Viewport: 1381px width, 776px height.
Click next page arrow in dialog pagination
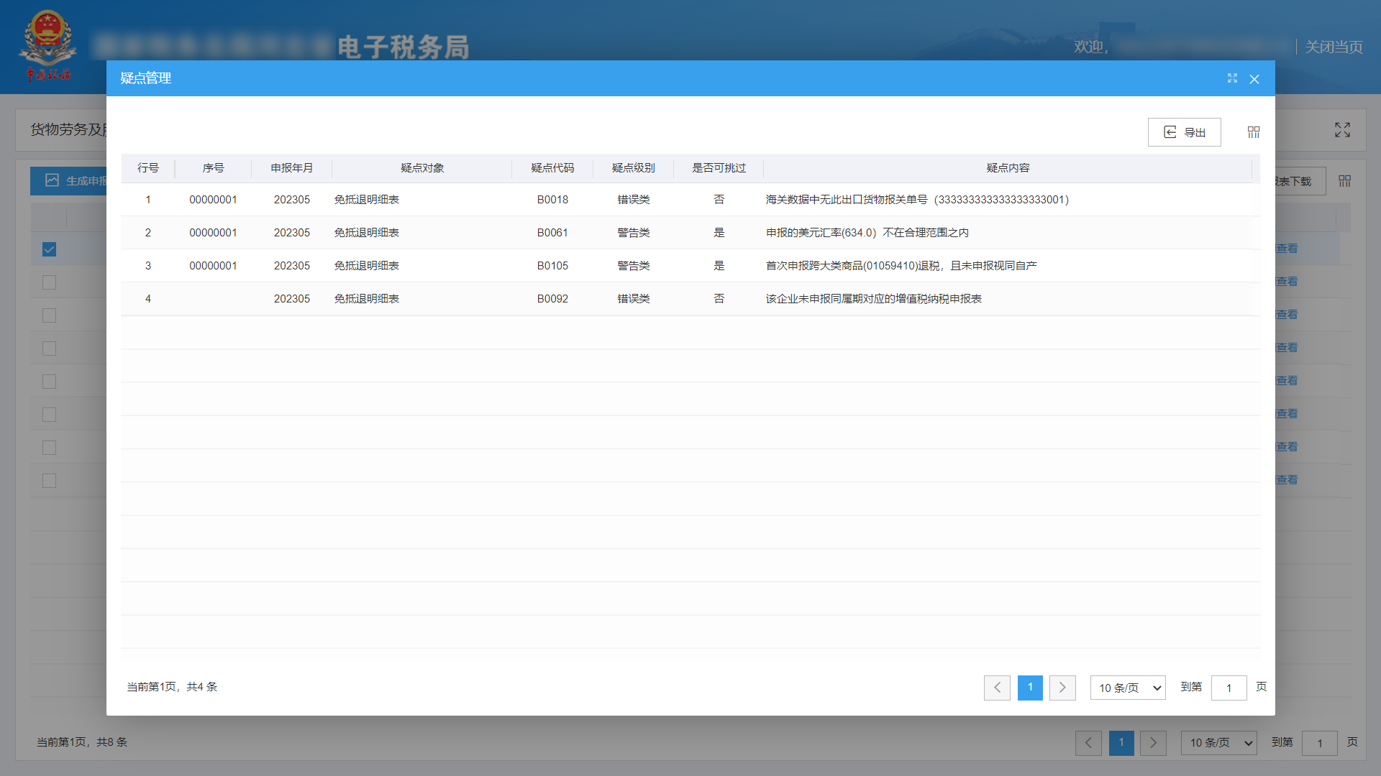pyautogui.click(x=1062, y=688)
